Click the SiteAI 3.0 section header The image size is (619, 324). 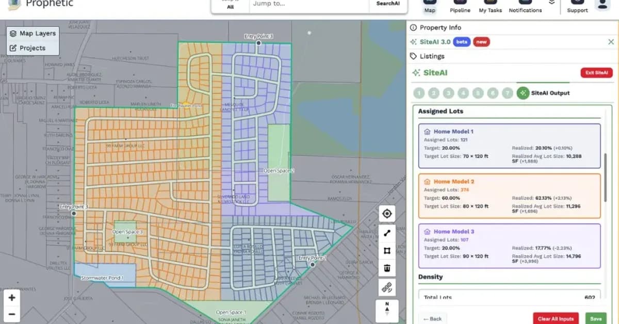[x=435, y=42]
